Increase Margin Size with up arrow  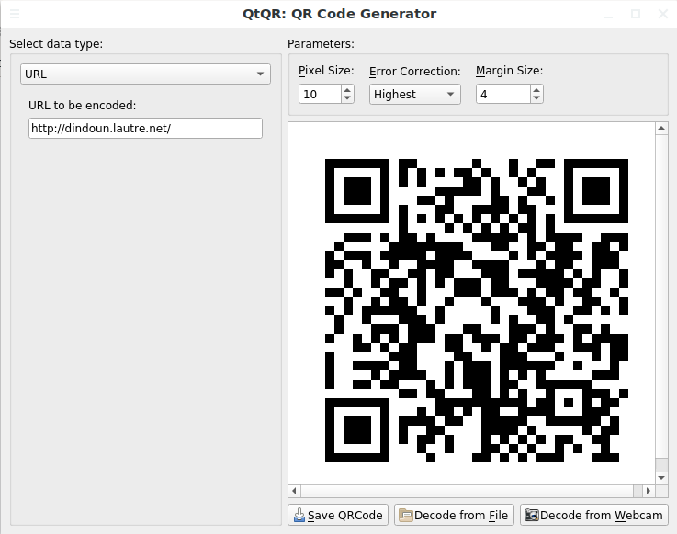click(x=536, y=90)
